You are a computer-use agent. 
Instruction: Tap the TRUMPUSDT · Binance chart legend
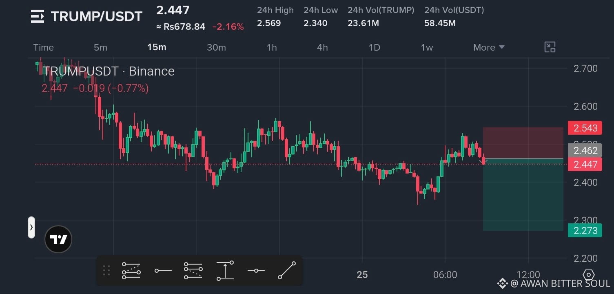coord(109,71)
